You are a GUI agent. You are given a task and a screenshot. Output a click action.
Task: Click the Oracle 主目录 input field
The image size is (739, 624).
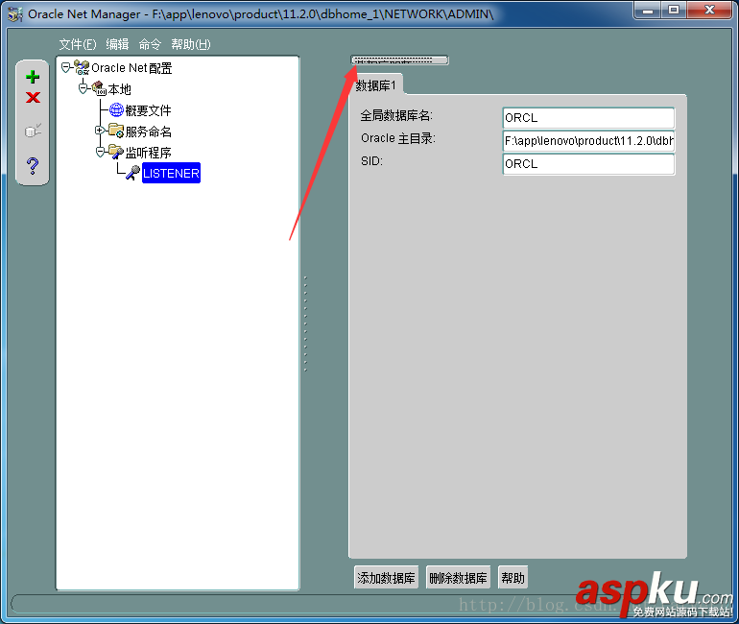tap(588, 141)
